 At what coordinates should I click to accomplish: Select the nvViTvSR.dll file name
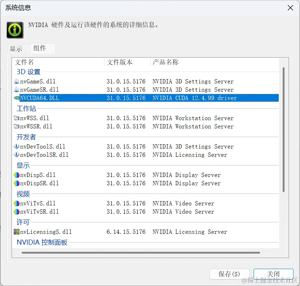[x=39, y=212]
